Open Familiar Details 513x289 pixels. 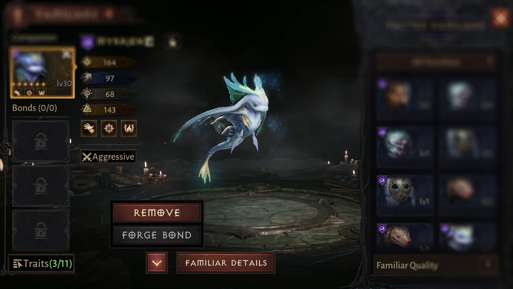pyautogui.click(x=226, y=263)
